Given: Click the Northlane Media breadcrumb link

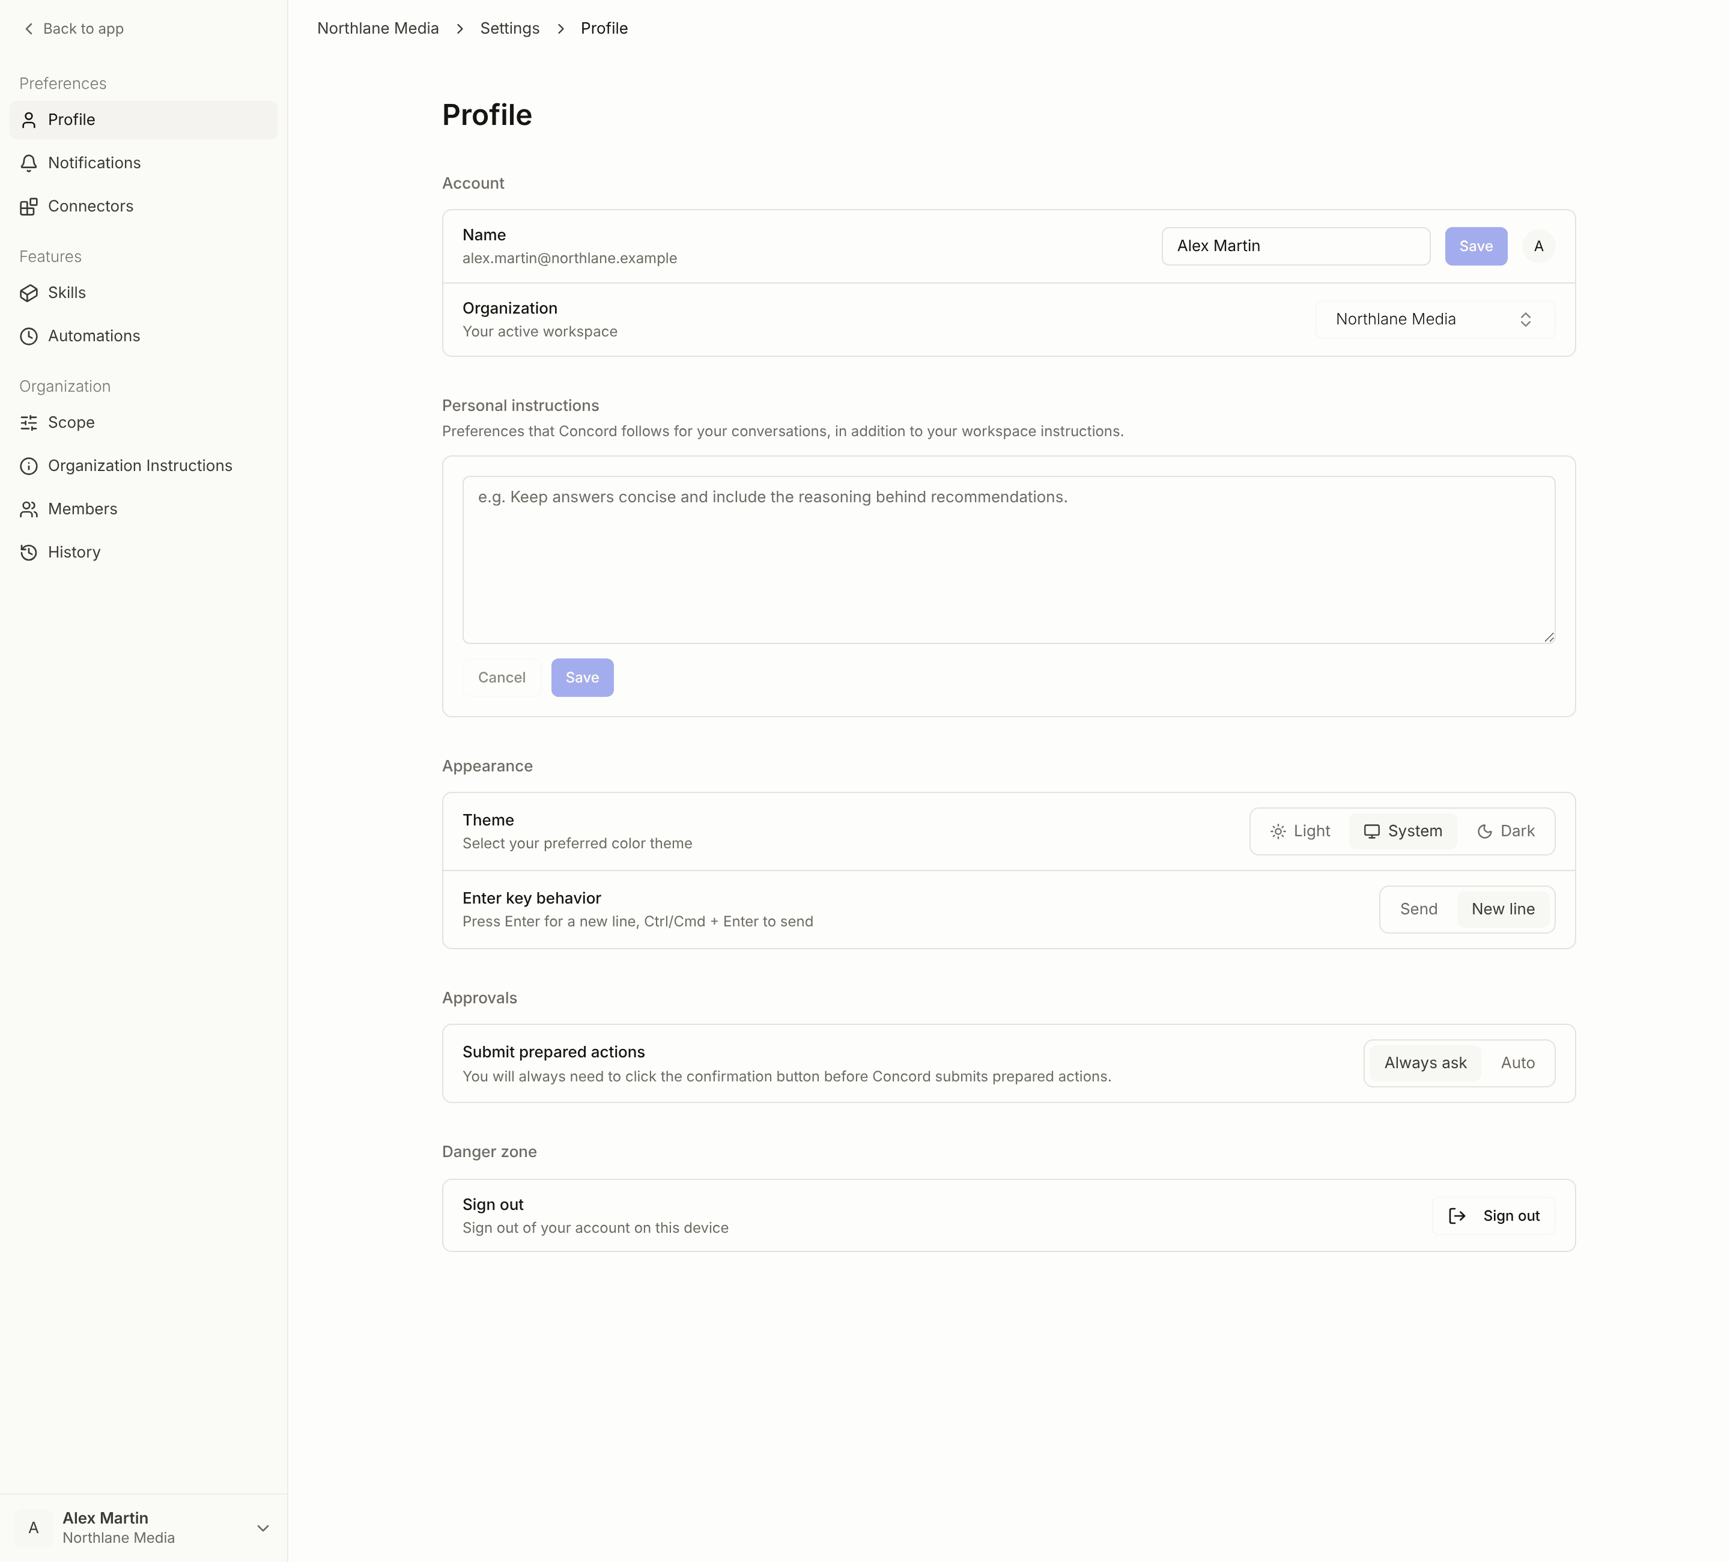Looking at the screenshot, I should pos(378,28).
